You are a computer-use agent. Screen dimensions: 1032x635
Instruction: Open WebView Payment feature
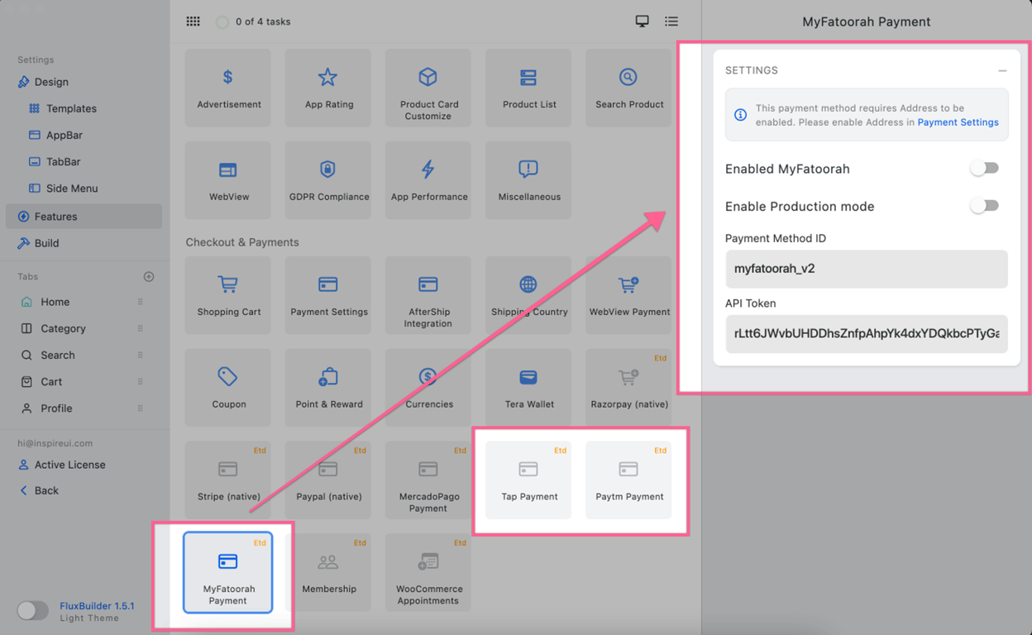[628, 295]
